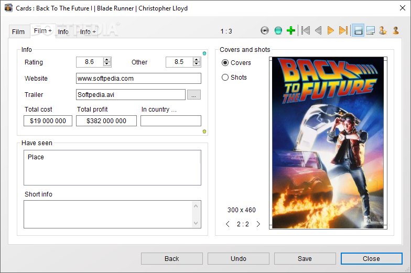Image resolution: width=411 pixels, height=273 pixels.
Task: Show next cover image
Action: 258,224
